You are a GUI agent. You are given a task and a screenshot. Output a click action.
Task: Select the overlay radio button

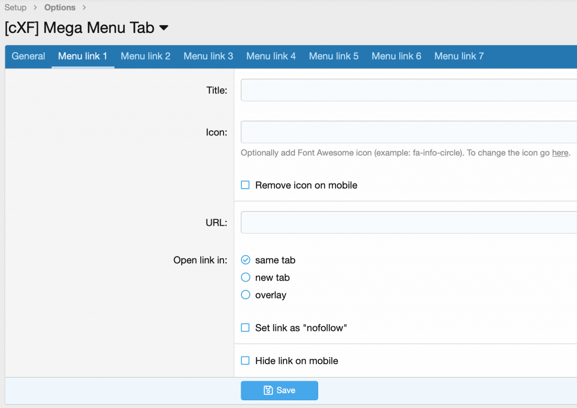tap(246, 295)
